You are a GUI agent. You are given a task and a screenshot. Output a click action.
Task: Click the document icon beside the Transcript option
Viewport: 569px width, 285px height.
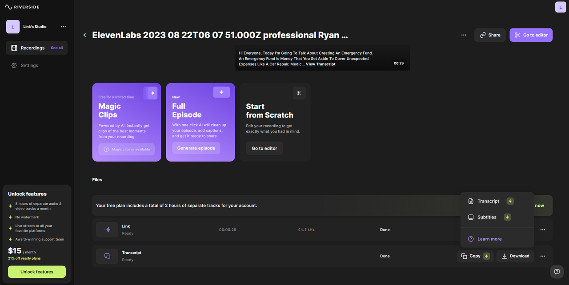(471, 201)
